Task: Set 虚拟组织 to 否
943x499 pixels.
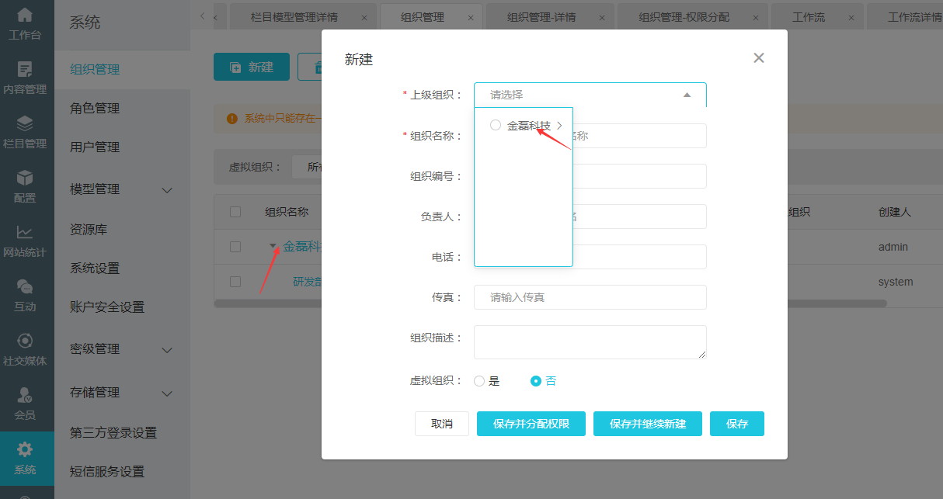Action: pos(535,381)
